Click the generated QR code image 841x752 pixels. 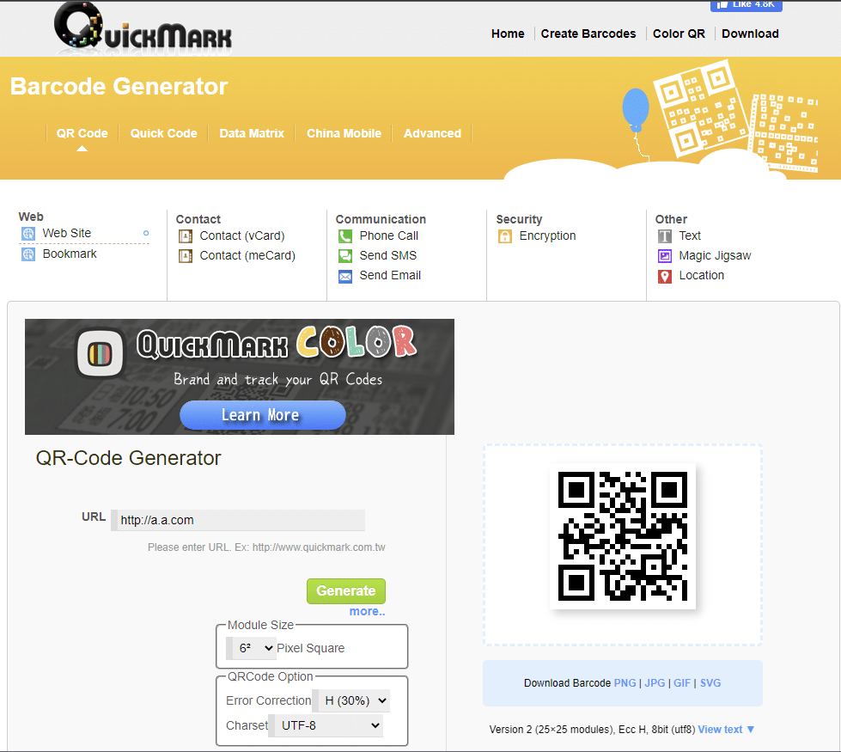coord(622,536)
